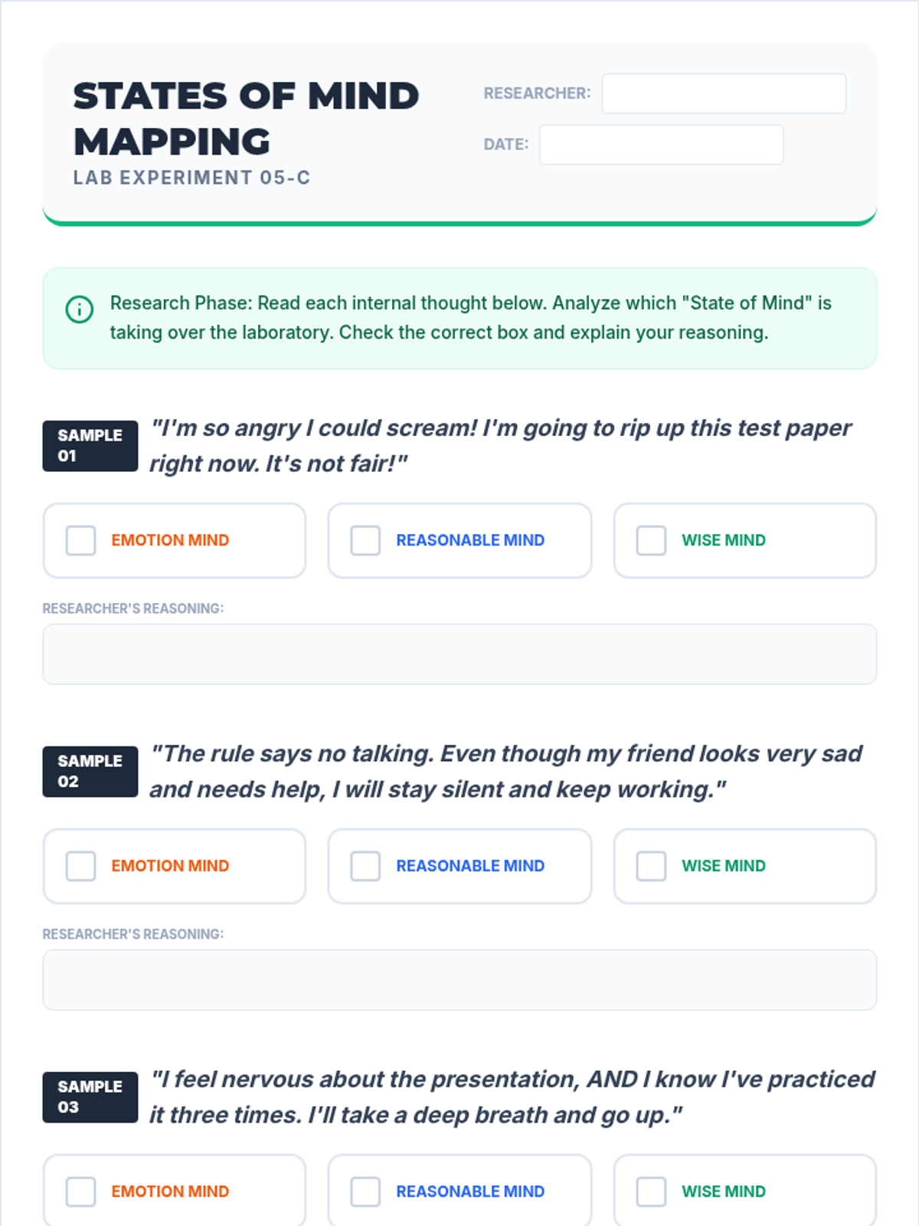Check Emotion Mind for Sample 03
919x1226 pixels.
(x=80, y=1192)
